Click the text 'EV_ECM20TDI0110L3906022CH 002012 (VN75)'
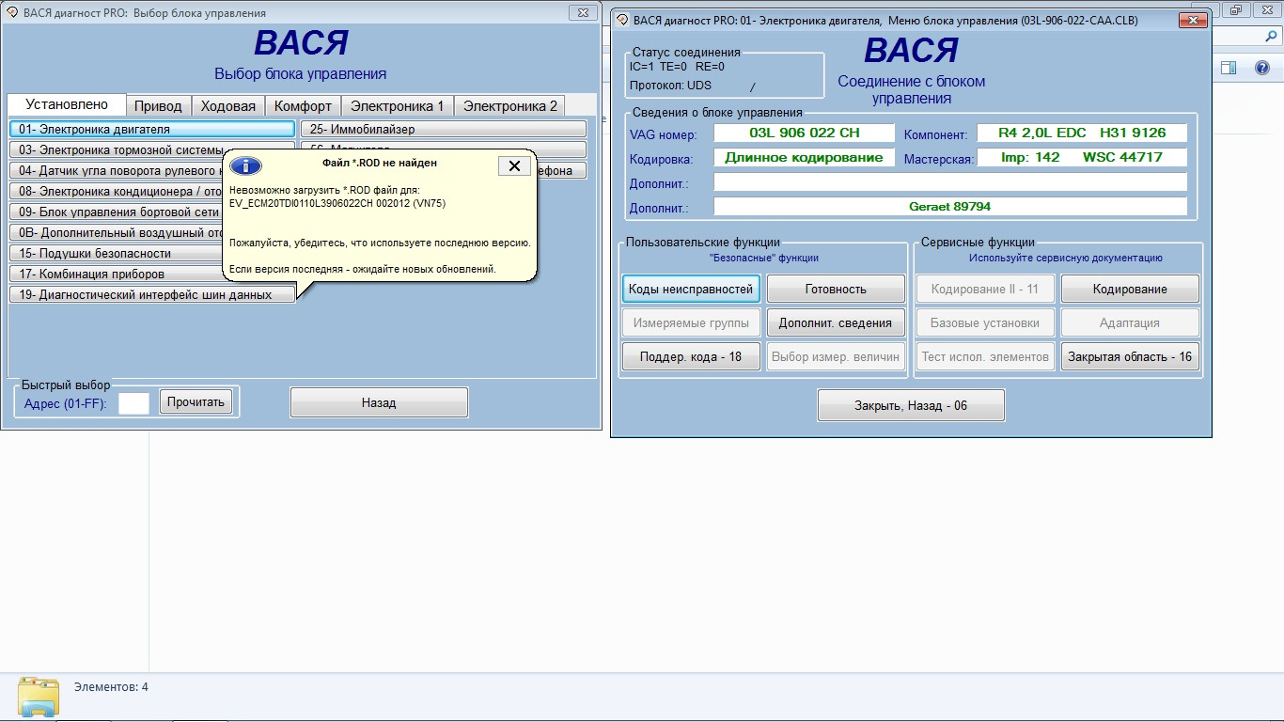This screenshot has height=722, width=1284. [x=337, y=203]
